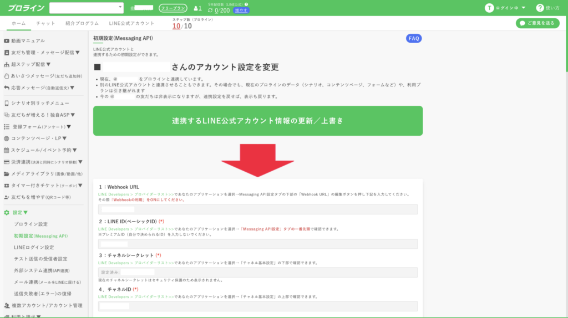Viewport: 568px width, 318px height.
Task: Open あいさつメッセージ in sidebar
Action: 47,76
